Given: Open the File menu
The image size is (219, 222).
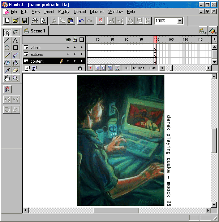Looking at the screenshot, I should tap(14, 12).
